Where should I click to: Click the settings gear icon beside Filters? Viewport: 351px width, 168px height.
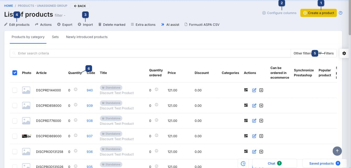[344, 53]
